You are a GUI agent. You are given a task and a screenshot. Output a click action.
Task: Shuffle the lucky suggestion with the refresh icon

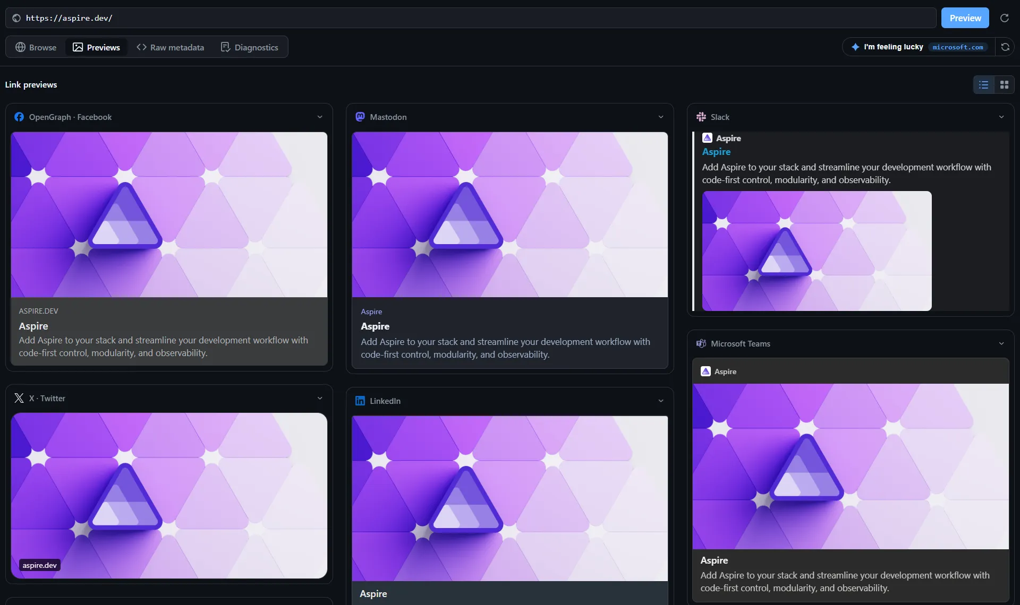click(1005, 47)
